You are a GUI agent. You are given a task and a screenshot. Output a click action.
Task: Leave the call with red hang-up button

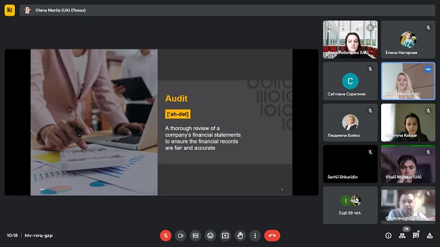click(x=272, y=235)
